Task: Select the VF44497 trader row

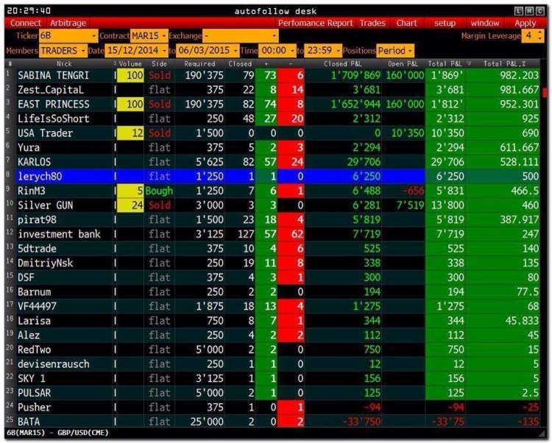Action: 272,306
